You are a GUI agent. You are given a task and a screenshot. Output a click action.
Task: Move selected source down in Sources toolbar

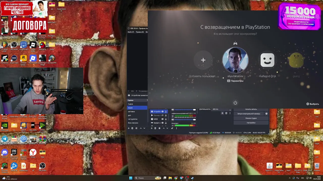tap(167, 128)
